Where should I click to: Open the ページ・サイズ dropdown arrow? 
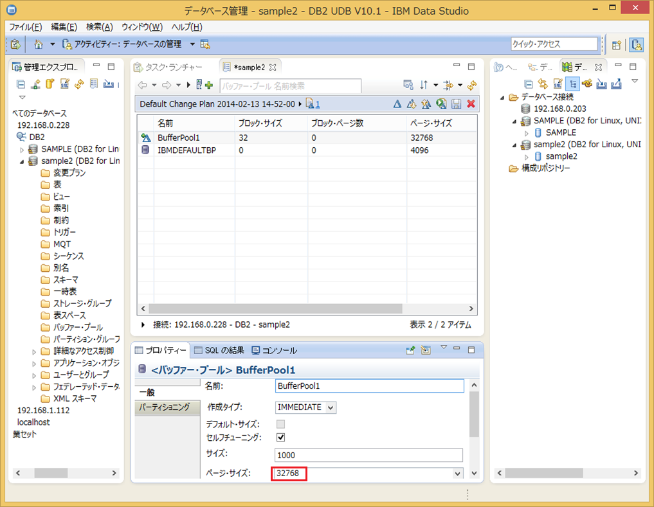tap(457, 474)
